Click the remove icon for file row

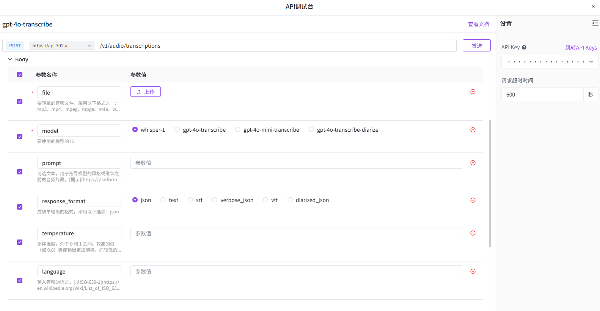pyautogui.click(x=473, y=92)
